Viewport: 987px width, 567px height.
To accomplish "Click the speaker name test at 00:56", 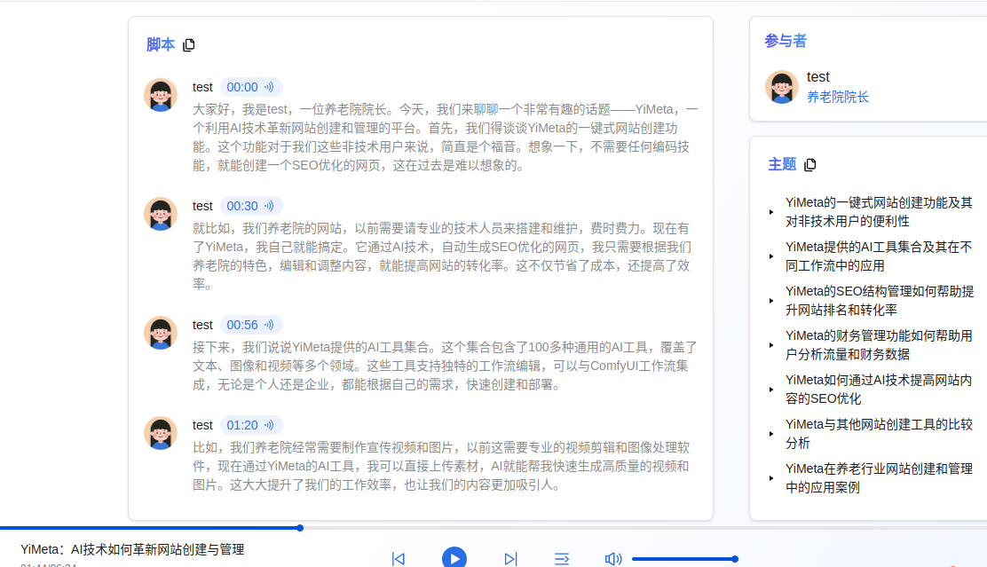I will [x=202, y=325].
